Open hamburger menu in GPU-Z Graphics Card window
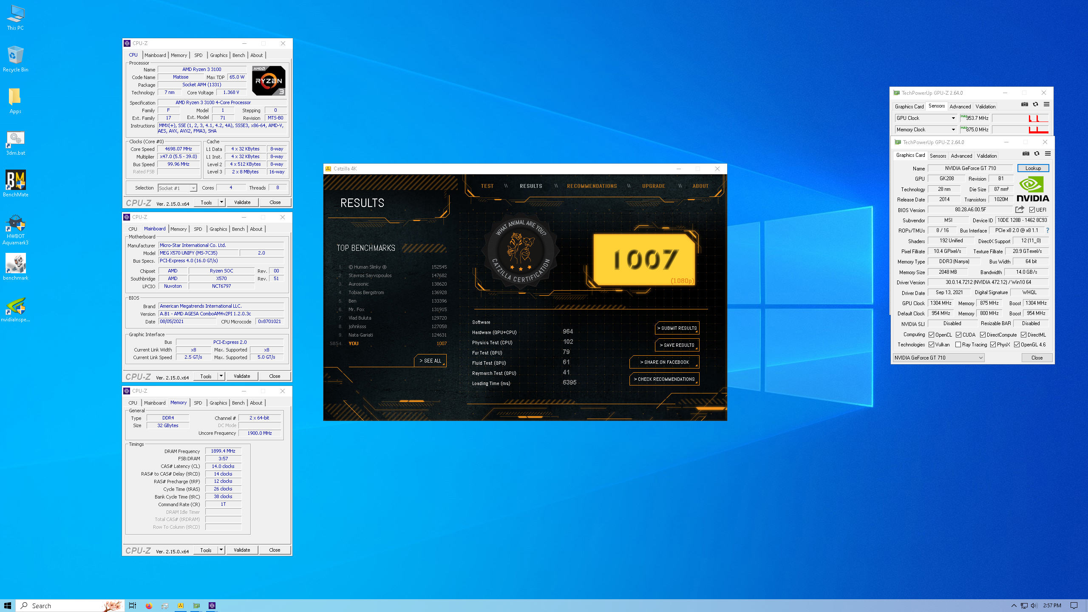Screen dimensions: 1088x612 point(1048,154)
